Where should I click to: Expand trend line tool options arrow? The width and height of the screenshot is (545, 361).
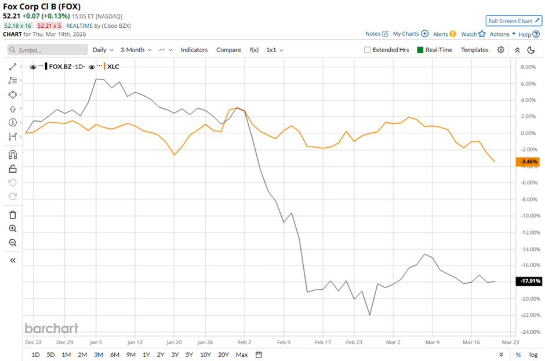click(20, 67)
